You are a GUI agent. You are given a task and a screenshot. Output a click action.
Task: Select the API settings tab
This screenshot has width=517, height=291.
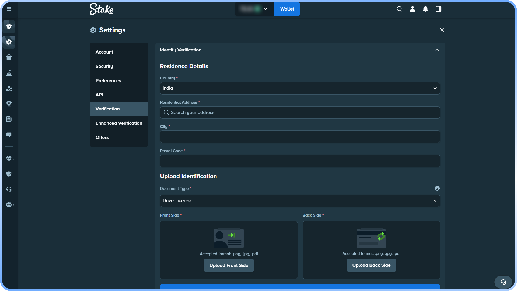[119, 95]
